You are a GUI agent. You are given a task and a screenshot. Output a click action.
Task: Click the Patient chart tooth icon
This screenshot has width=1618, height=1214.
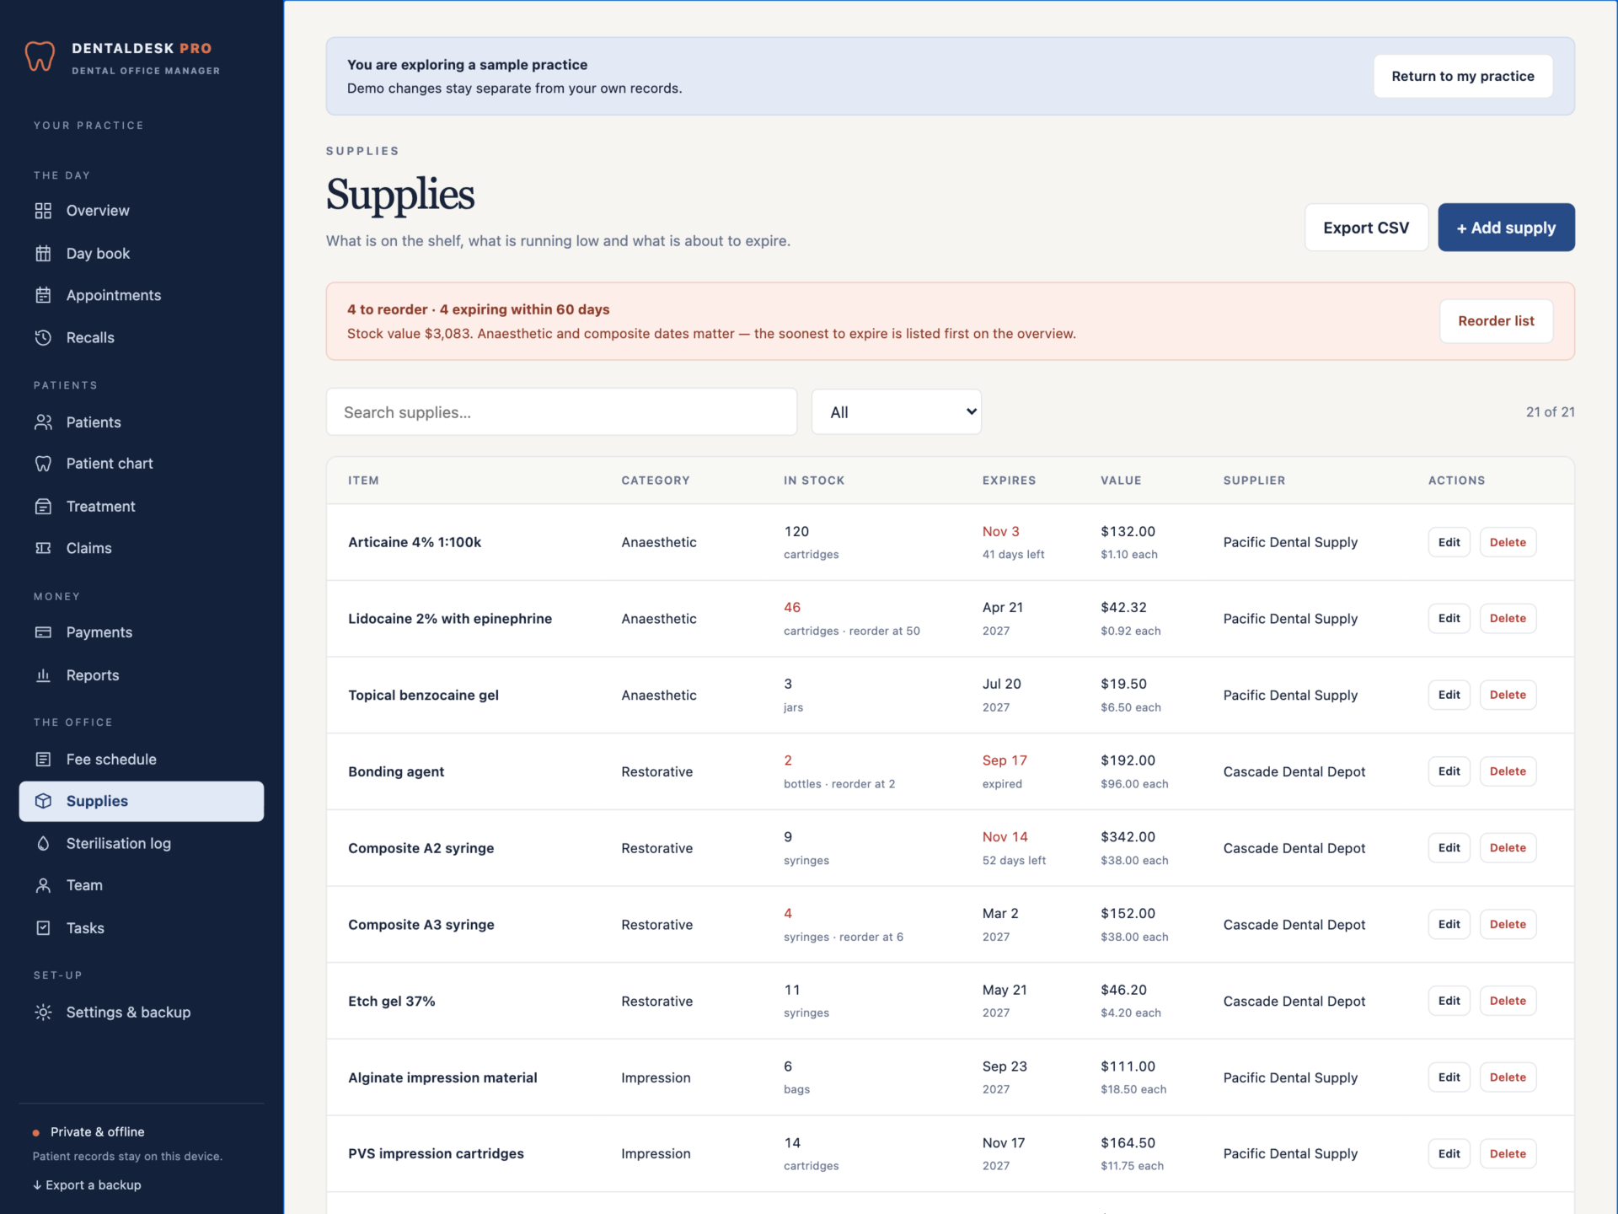coord(43,464)
